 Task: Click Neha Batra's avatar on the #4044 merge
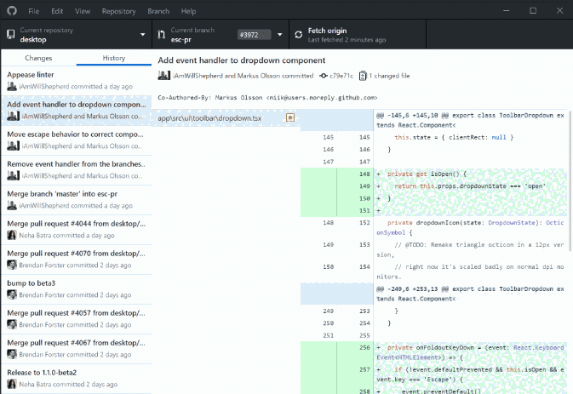coord(12,235)
